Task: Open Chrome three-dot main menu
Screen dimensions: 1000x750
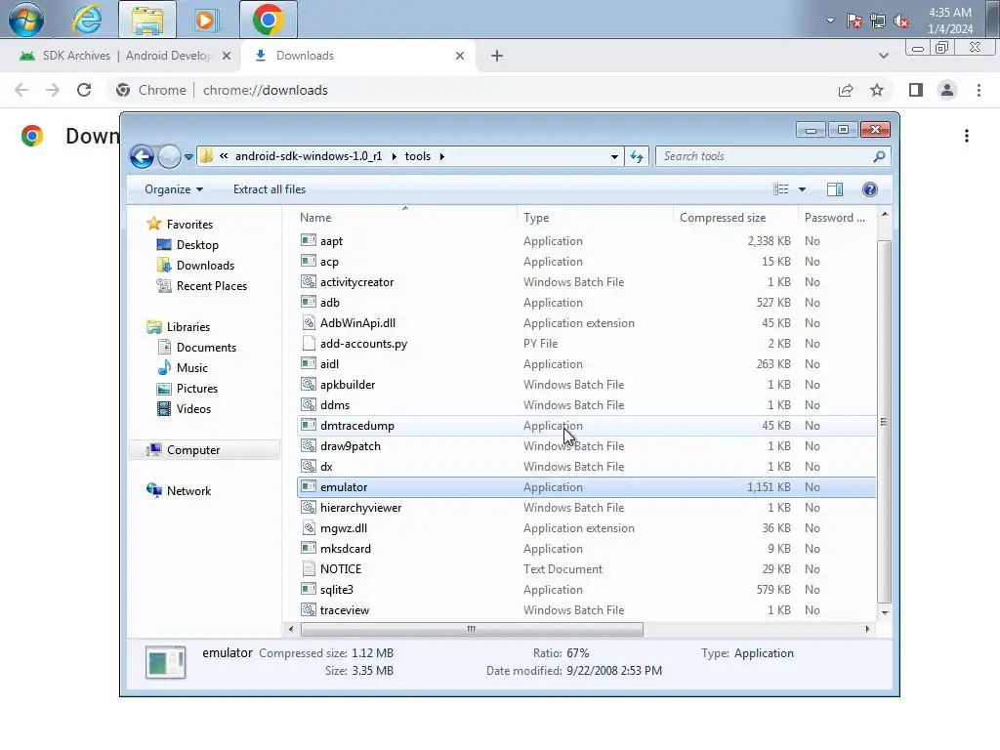Action: coord(979,90)
